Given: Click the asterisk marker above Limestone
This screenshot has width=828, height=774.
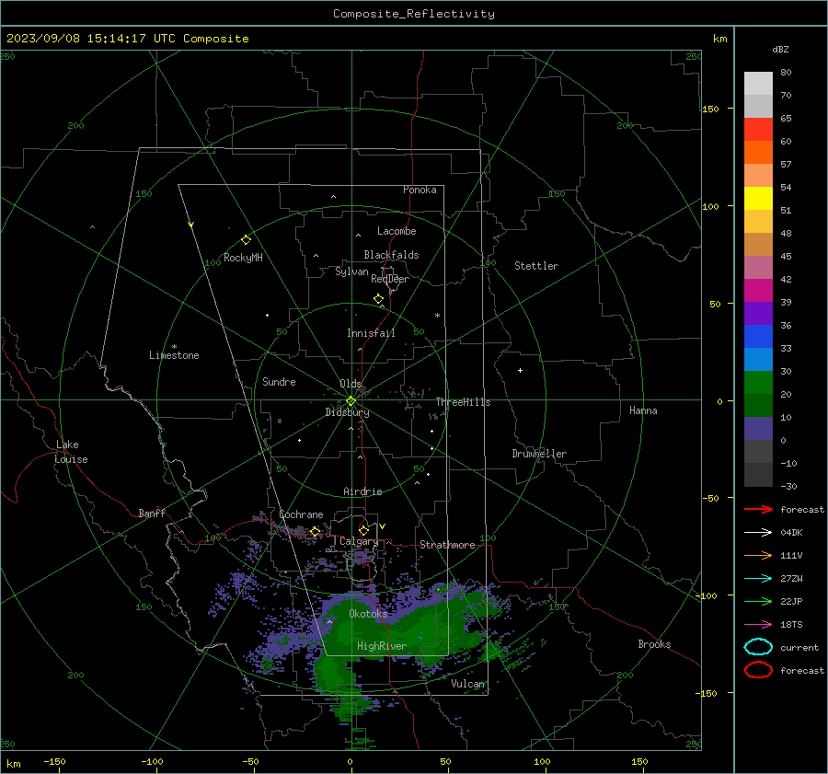Looking at the screenshot, I should [174, 347].
